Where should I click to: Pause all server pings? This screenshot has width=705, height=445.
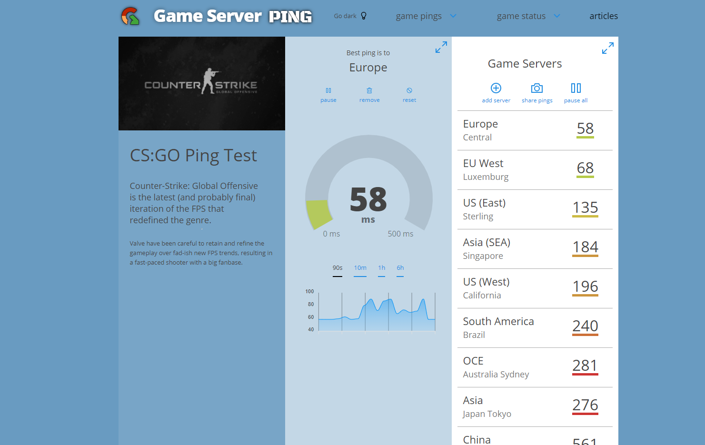[576, 93]
